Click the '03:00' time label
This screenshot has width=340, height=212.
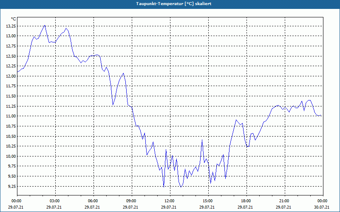[54, 201]
